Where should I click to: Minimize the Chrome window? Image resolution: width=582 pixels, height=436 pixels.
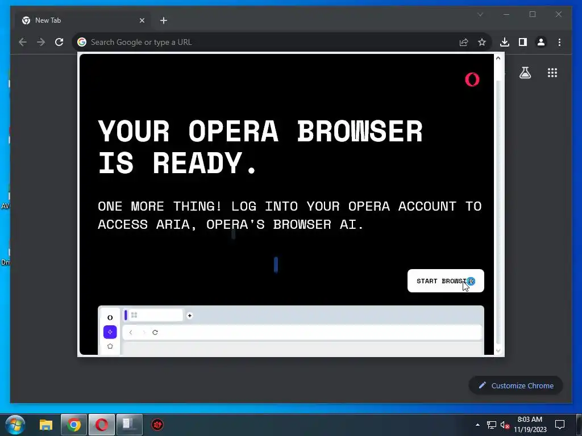506,14
